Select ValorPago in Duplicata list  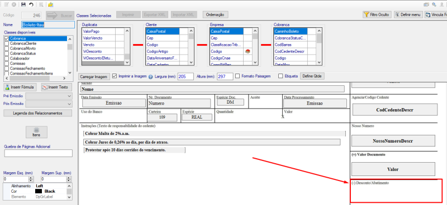(99, 31)
